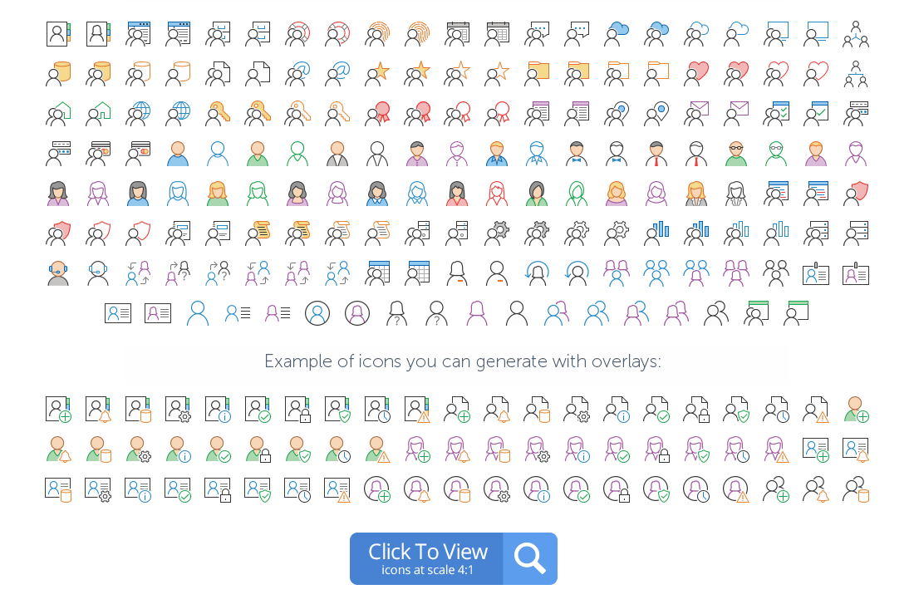The width and height of the screenshot is (914, 609).
Task: Click the magnifying glass on the blue button
Action: [530, 558]
